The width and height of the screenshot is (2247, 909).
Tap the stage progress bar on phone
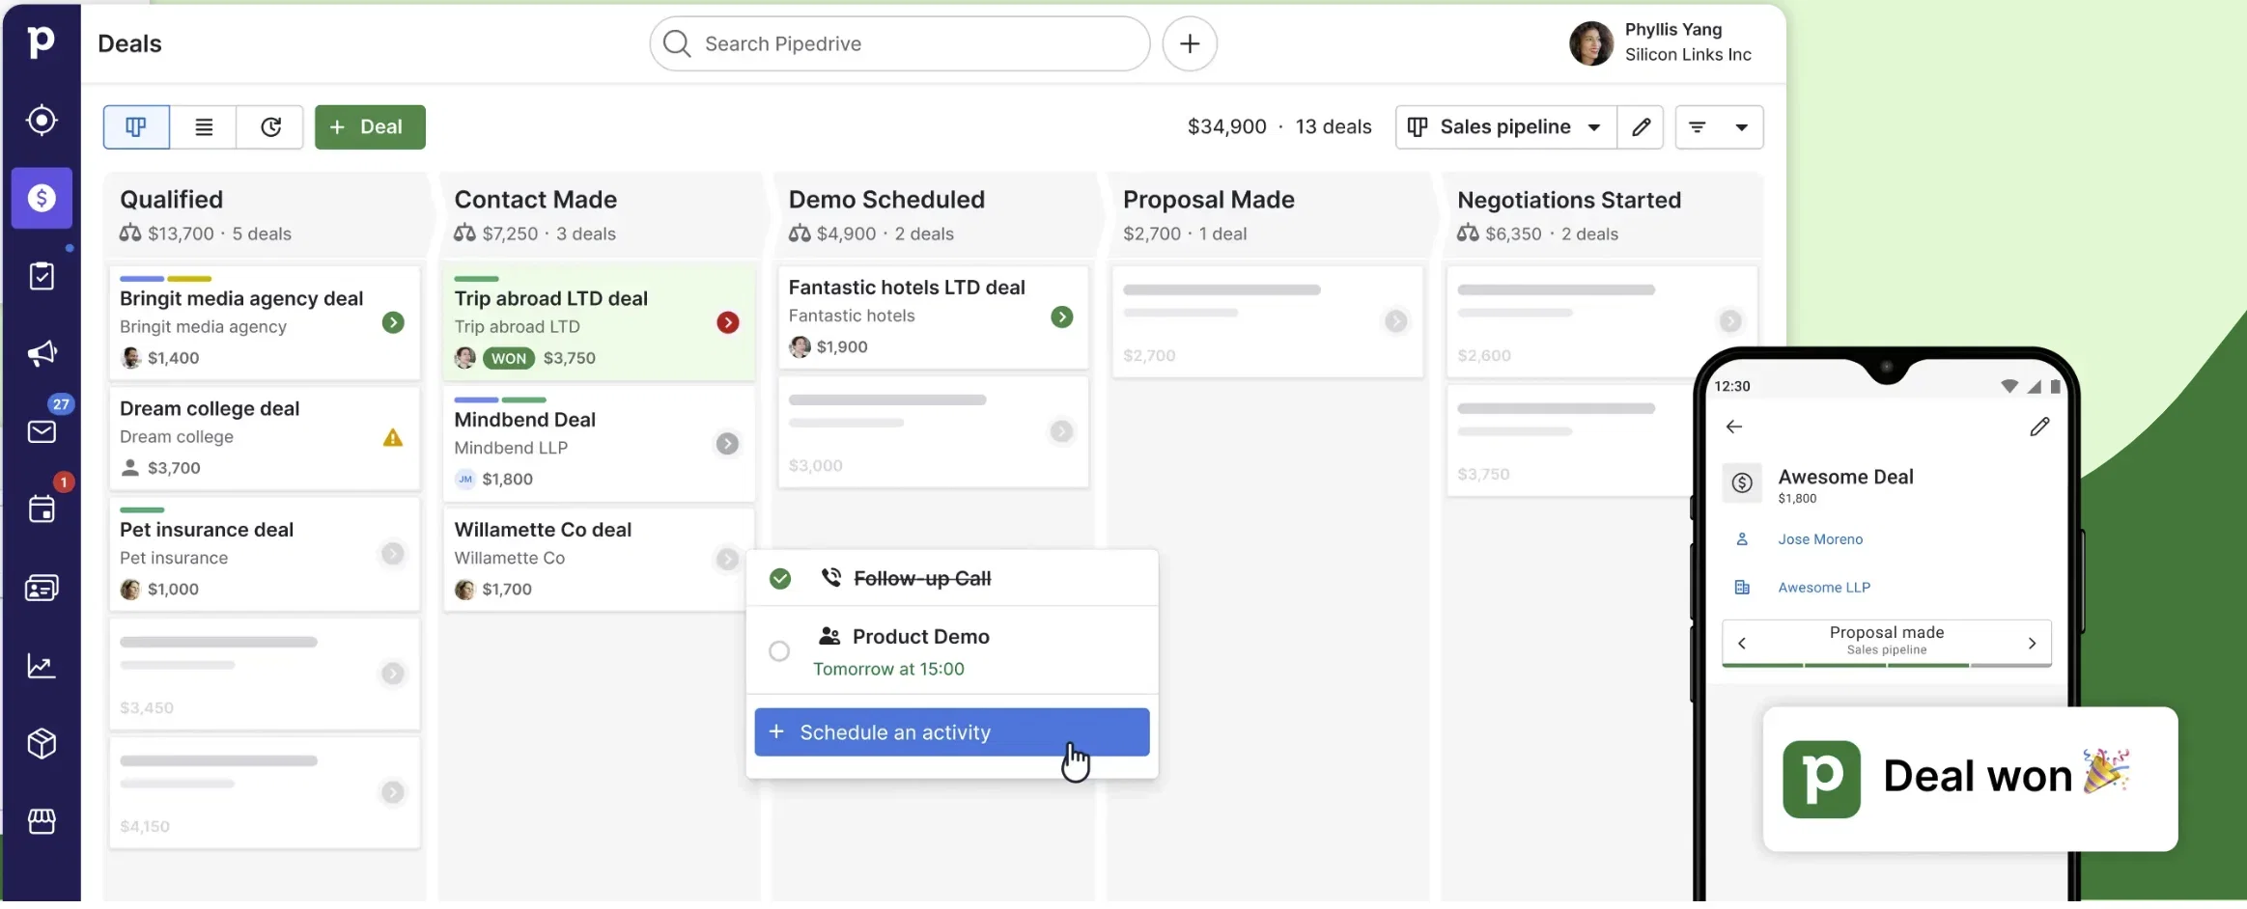pyautogui.click(x=1887, y=665)
